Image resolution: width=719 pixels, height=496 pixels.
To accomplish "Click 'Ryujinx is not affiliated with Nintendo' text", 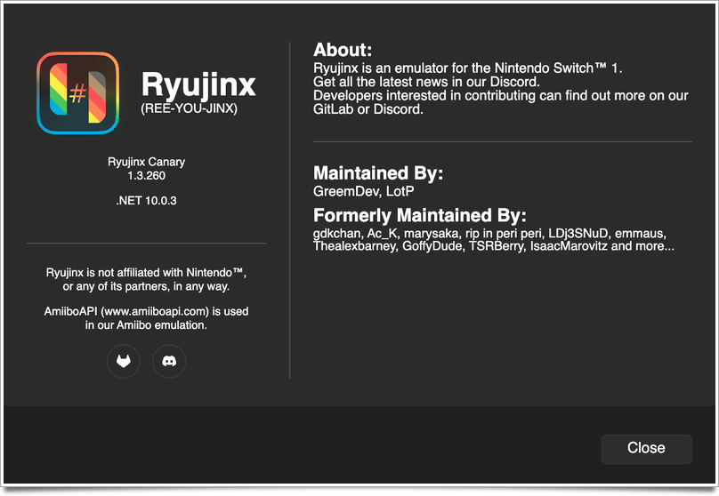I will pos(146,273).
